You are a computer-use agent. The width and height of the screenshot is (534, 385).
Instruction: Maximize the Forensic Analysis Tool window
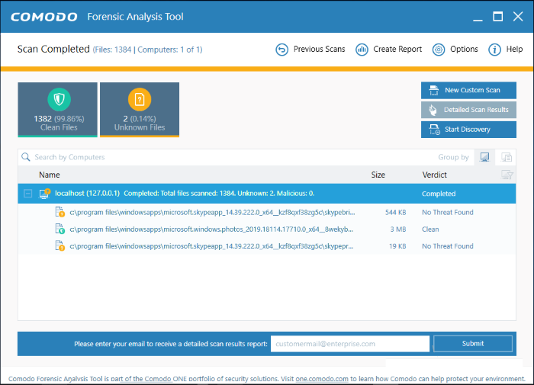click(x=498, y=16)
